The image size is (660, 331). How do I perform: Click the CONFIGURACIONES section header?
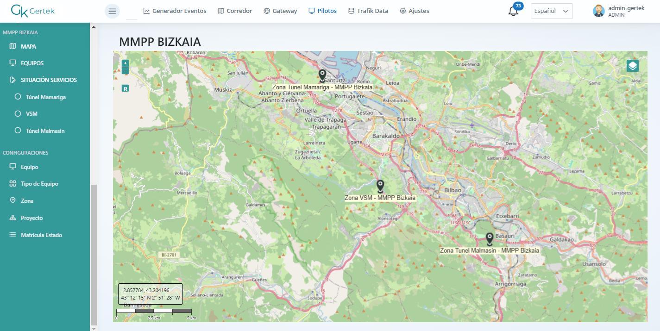(x=25, y=153)
